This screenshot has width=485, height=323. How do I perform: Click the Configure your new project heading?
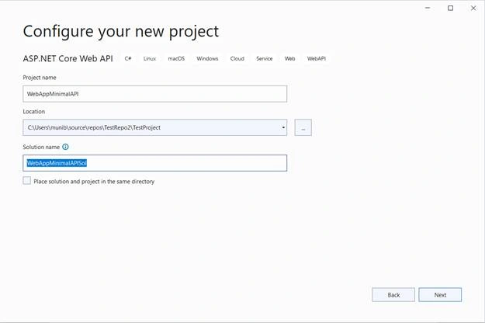point(120,32)
